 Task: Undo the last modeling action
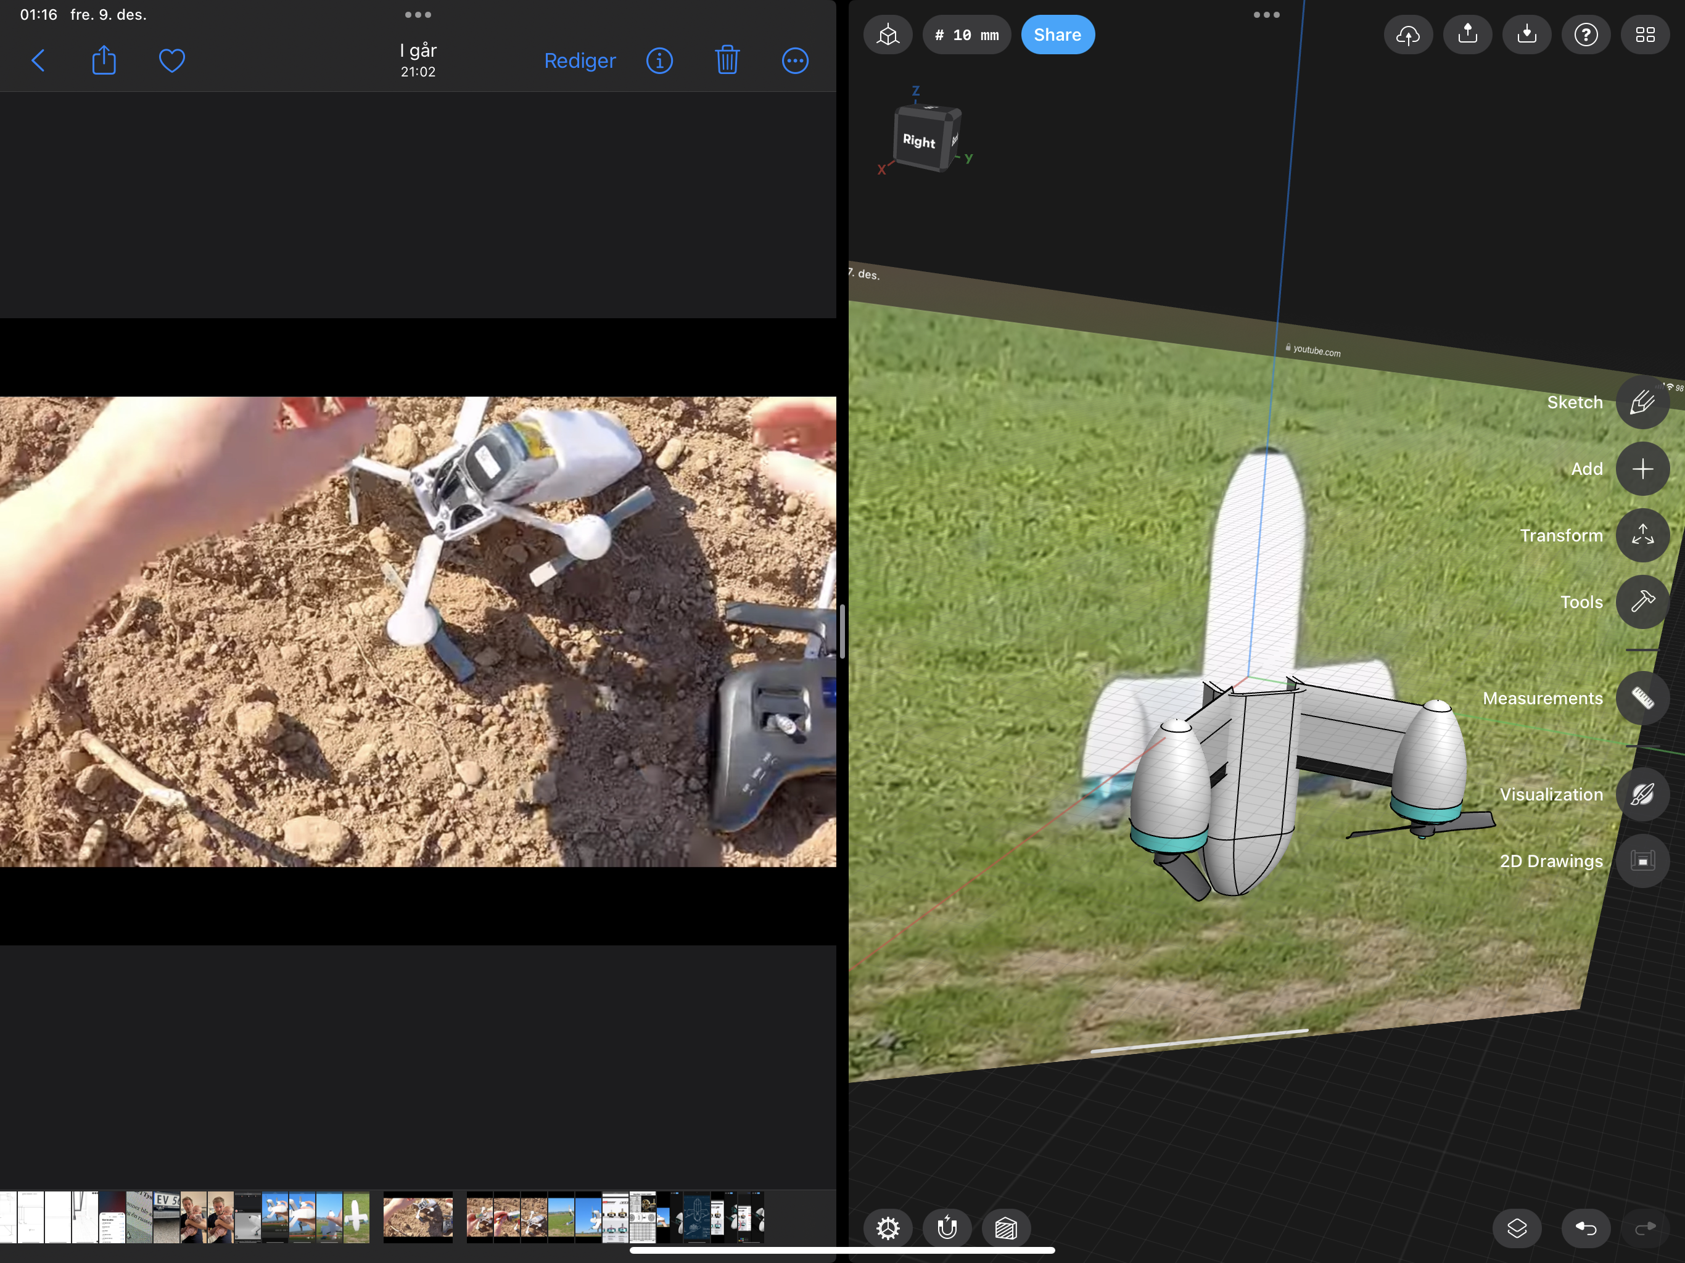pyautogui.click(x=1585, y=1228)
